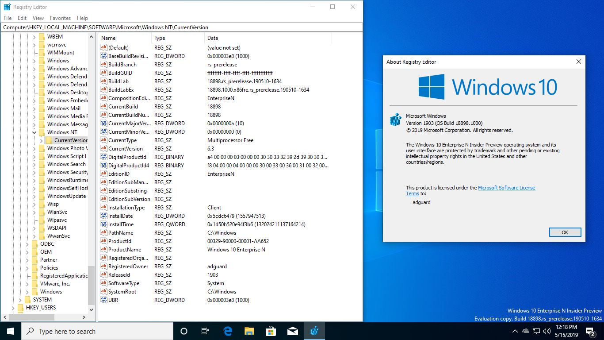Viewport: 604px width, 340px height.
Task: Sort values by Data column header
Action: 268,38
